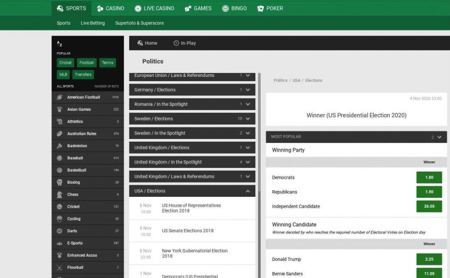The width and height of the screenshot is (450, 278).
Task: Collapse the Most Popular market panel
Action: pos(439,137)
